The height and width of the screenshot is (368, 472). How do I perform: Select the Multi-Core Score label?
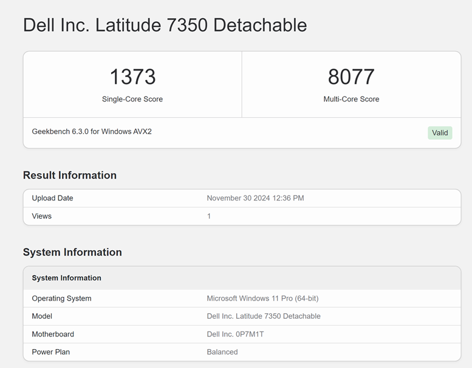point(351,99)
